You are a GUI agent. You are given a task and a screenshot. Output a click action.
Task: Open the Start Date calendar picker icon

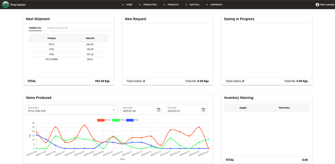pos(159,110)
